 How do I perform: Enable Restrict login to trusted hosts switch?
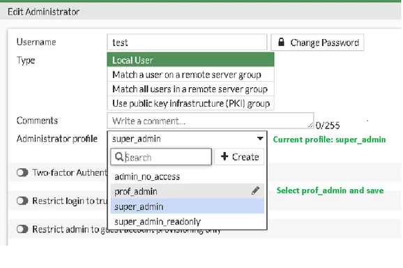click(22, 201)
